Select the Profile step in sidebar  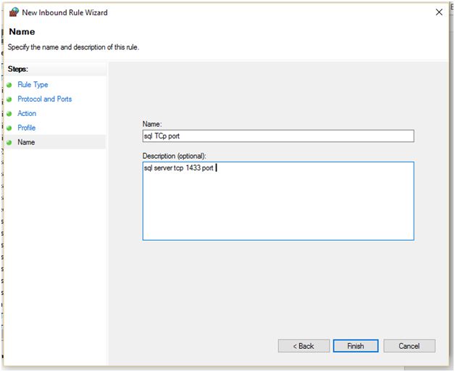[27, 128]
